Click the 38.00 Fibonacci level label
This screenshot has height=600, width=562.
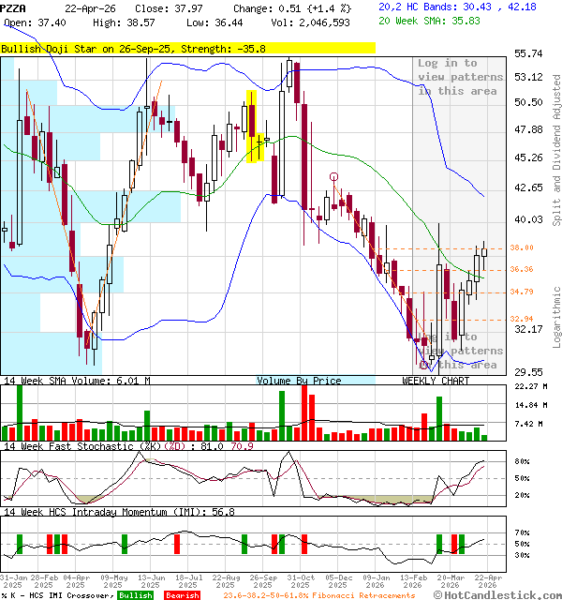tap(522, 248)
